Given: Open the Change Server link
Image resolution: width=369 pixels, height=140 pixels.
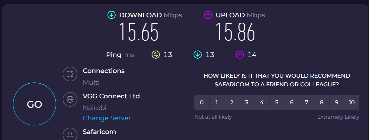Looking at the screenshot, I should (x=107, y=118).
